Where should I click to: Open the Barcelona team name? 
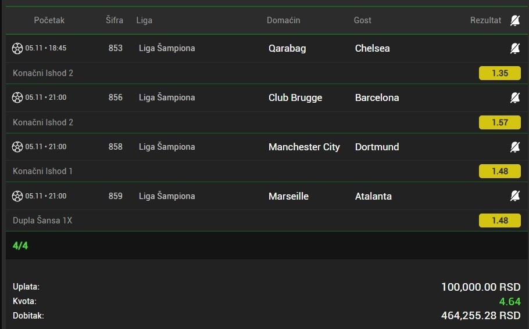377,97
